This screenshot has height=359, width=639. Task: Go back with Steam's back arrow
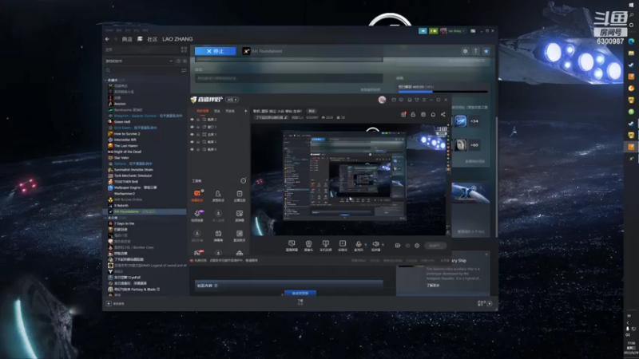tap(107, 39)
